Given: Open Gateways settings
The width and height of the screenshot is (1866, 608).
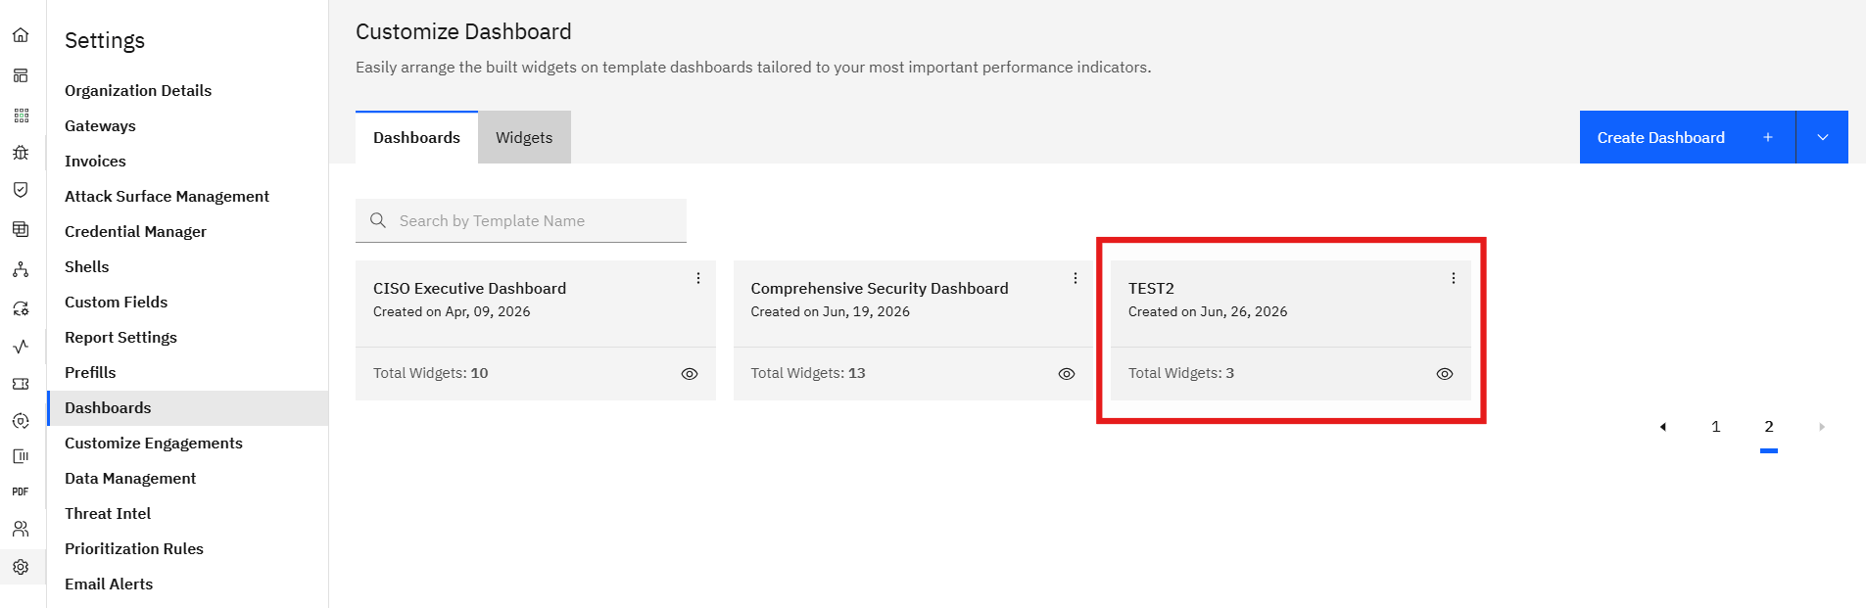Looking at the screenshot, I should [100, 125].
